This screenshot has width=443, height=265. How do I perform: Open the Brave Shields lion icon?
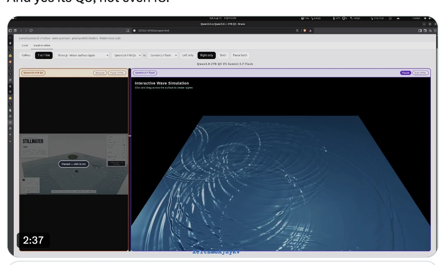pyautogui.click(x=304, y=30)
